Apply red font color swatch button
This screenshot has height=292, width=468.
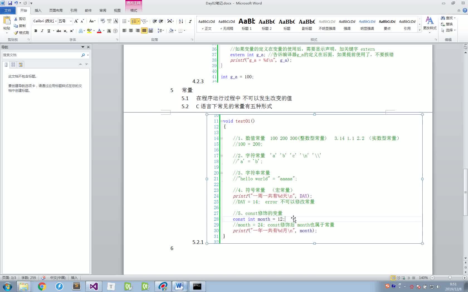[99, 31]
